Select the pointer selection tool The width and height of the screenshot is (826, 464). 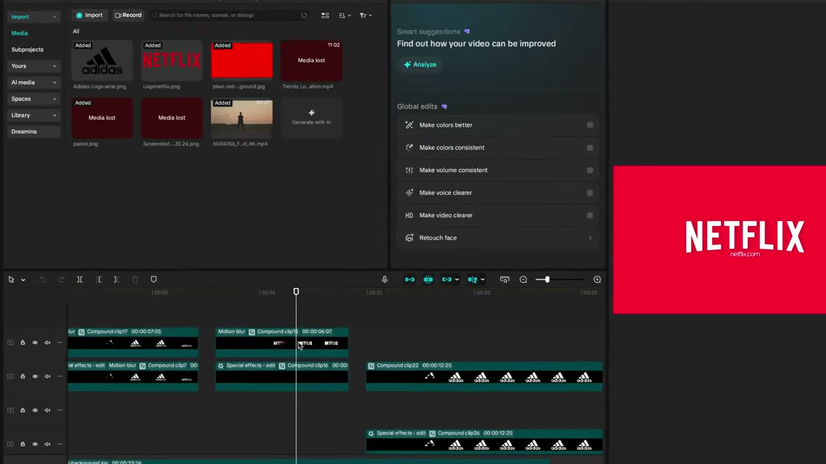[11, 280]
